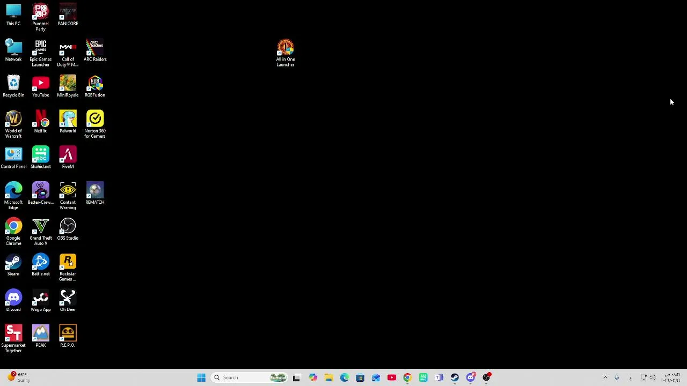Select the Palworld shortcut
This screenshot has height=386, width=687.
tap(68, 122)
